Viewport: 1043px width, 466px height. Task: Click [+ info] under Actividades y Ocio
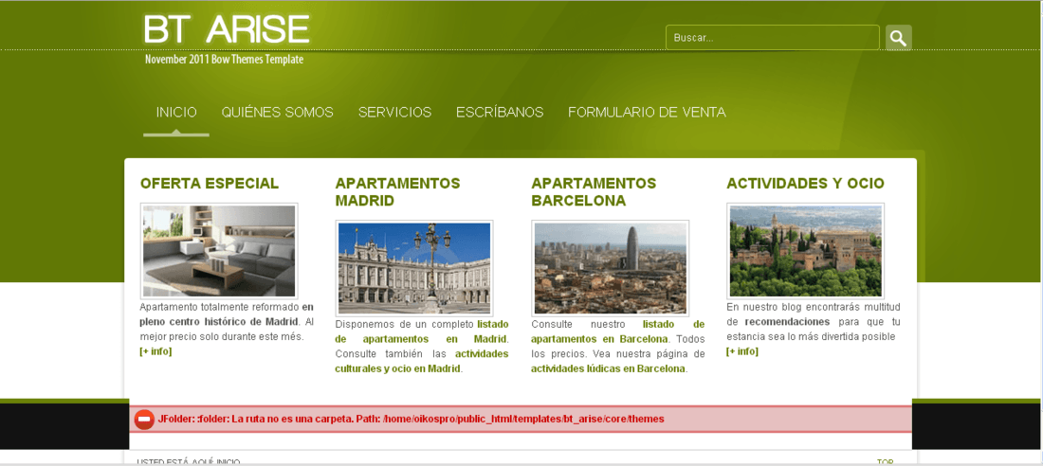[x=742, y=351]
